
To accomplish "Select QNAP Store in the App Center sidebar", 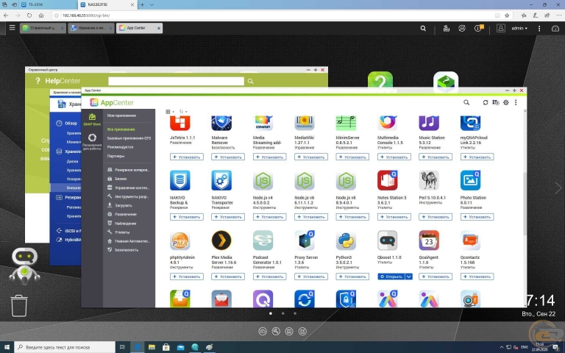I will (92, 119).
